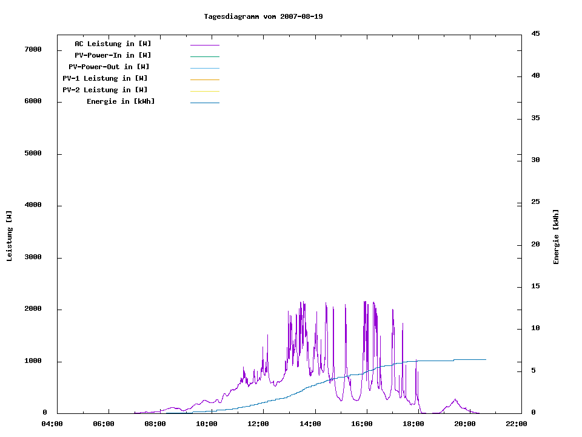The image size is (582, 437).
Task: Click the PV-1 Leistung legend label
Action: tap(105, 78)
